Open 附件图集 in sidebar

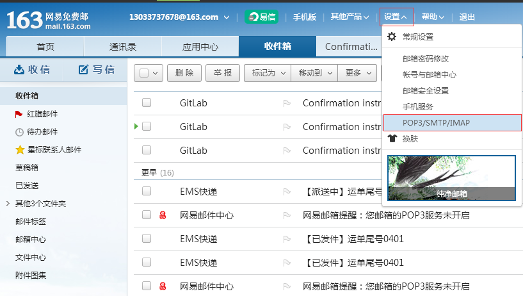[31, 275]
